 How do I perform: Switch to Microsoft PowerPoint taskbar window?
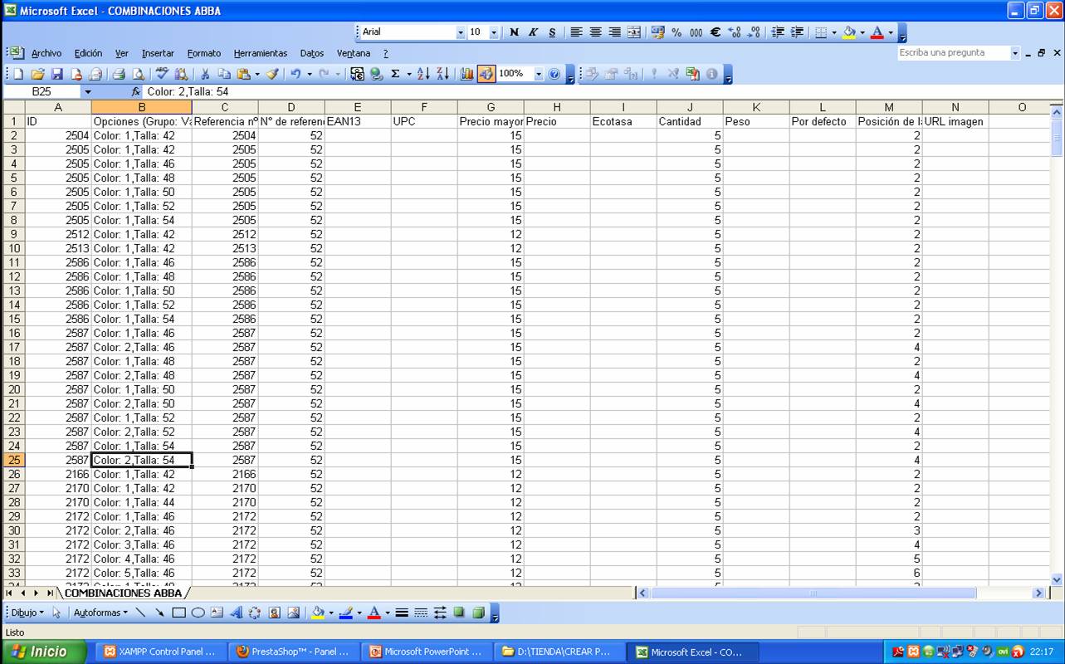[x=426, y=652]
